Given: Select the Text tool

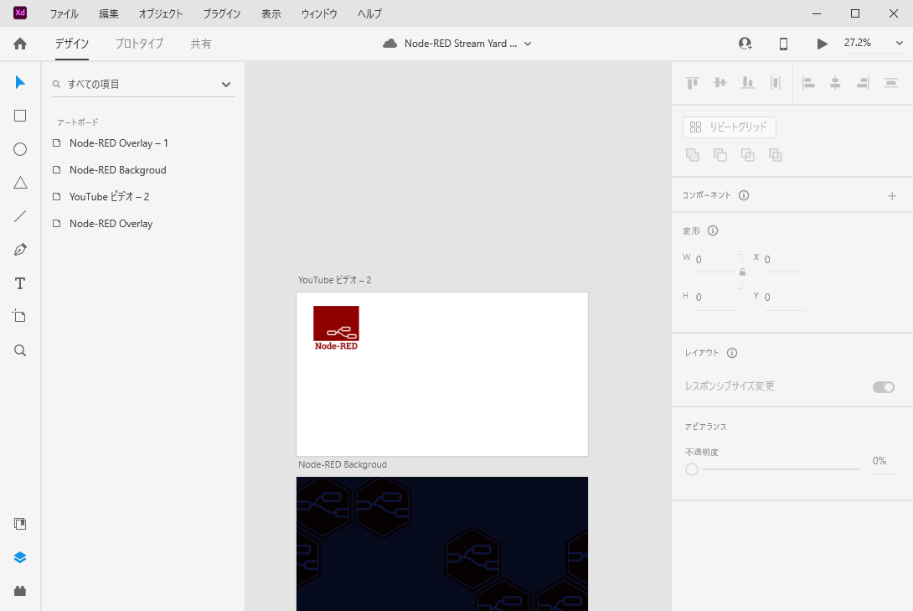Looking at the screenshot, I should [x=20, y=283].
